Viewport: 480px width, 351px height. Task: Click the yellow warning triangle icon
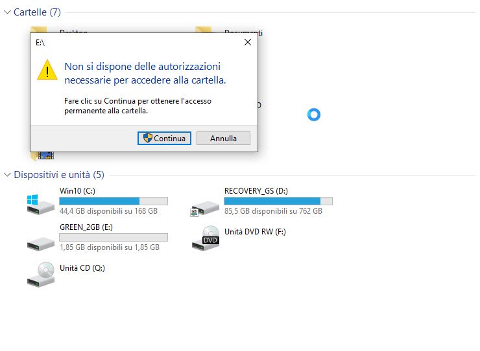coord(47,70)
